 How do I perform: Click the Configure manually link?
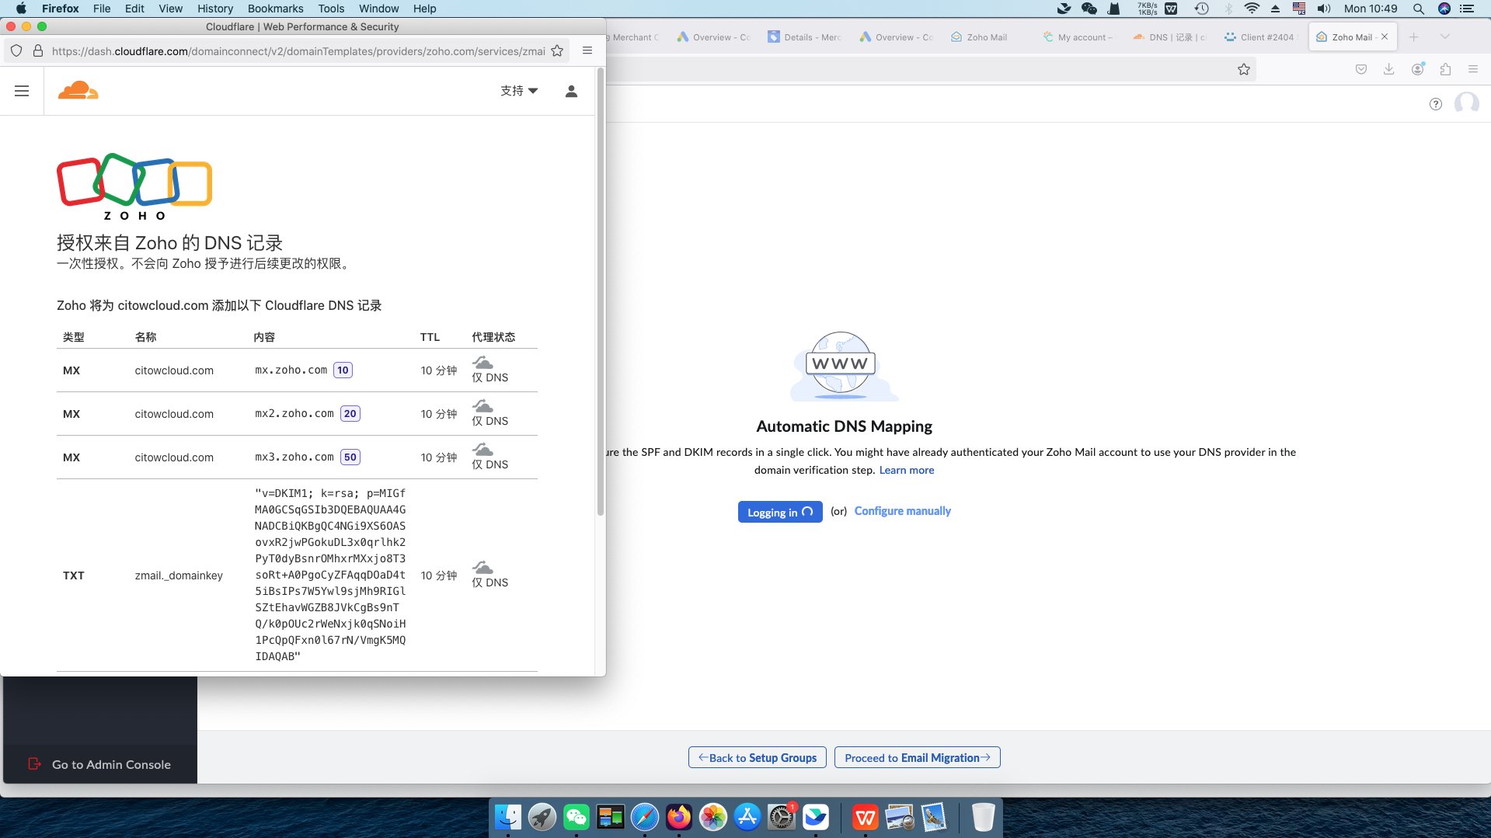[902, 511]
